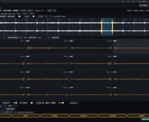Open the SETTINGS panel
This screenshot has width=149, height=122.
click(143, 5)
